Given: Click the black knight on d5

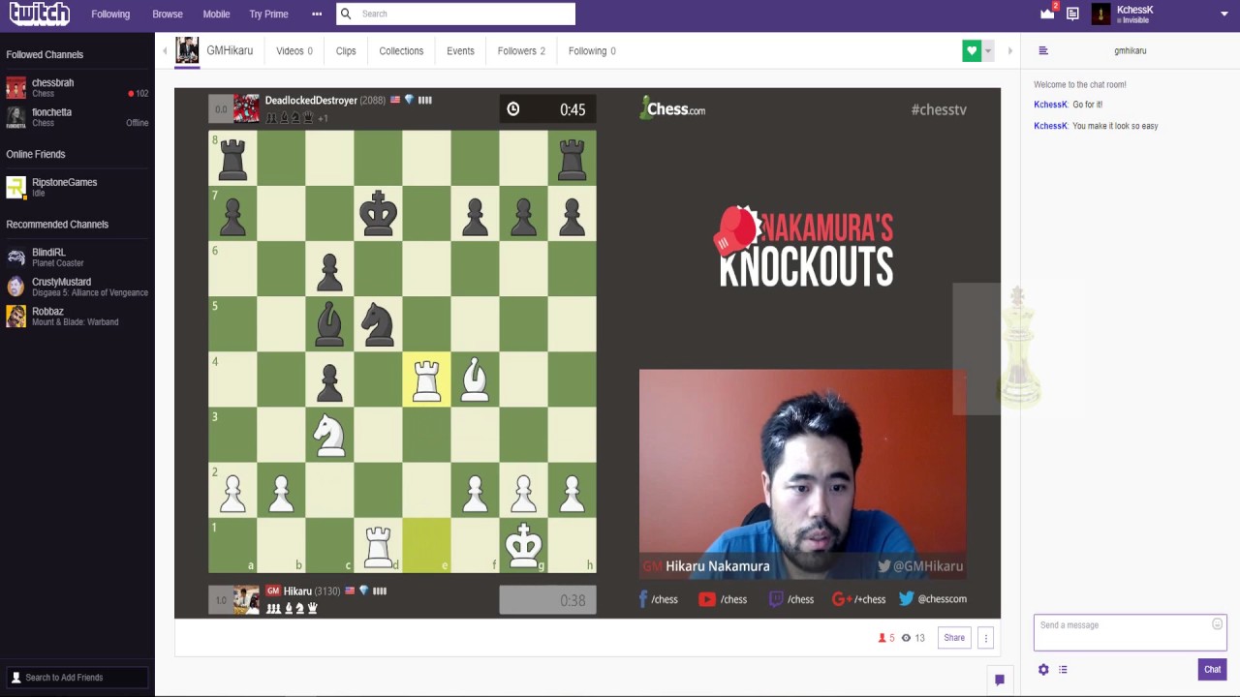Looking at the screenshot, I should tap(378, 324).
